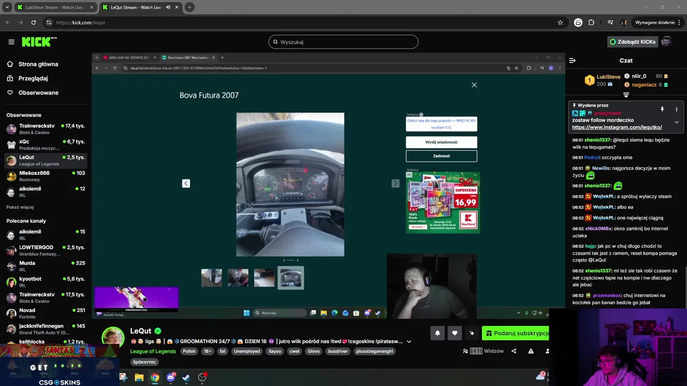Click Podaruj subskrypcję button

tap(516, 333)
